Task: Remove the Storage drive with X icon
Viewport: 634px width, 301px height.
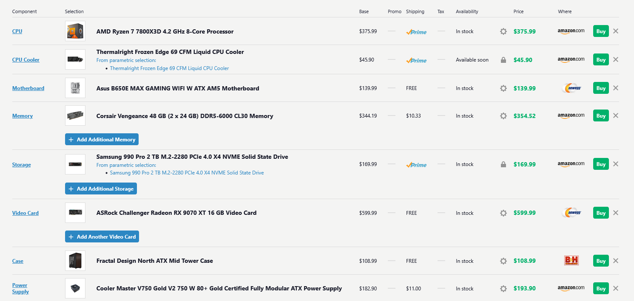Action: click(616, 164)
